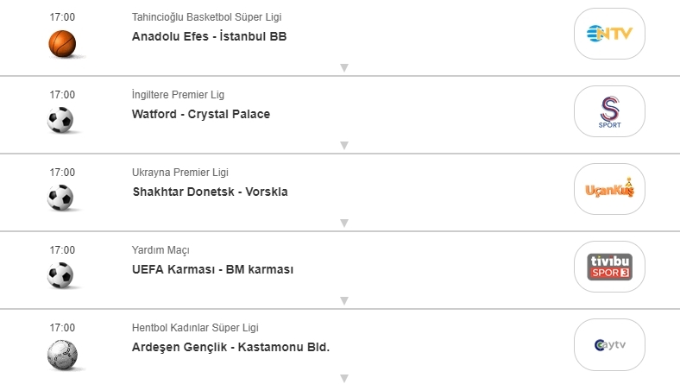Click the İngiltere Premier Lig league label

pyautogui.click(x=178, y=95)
